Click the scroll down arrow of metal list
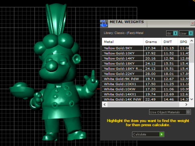Viewport: 195px width, 146px height. click(192, 99)
